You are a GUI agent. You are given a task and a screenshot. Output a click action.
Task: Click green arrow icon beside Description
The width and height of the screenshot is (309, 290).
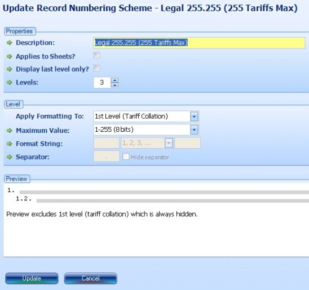[x=10, y=43]
